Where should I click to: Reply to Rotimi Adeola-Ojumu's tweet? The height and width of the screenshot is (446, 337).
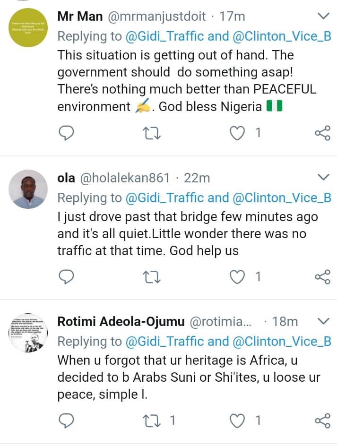pos(67,420)
